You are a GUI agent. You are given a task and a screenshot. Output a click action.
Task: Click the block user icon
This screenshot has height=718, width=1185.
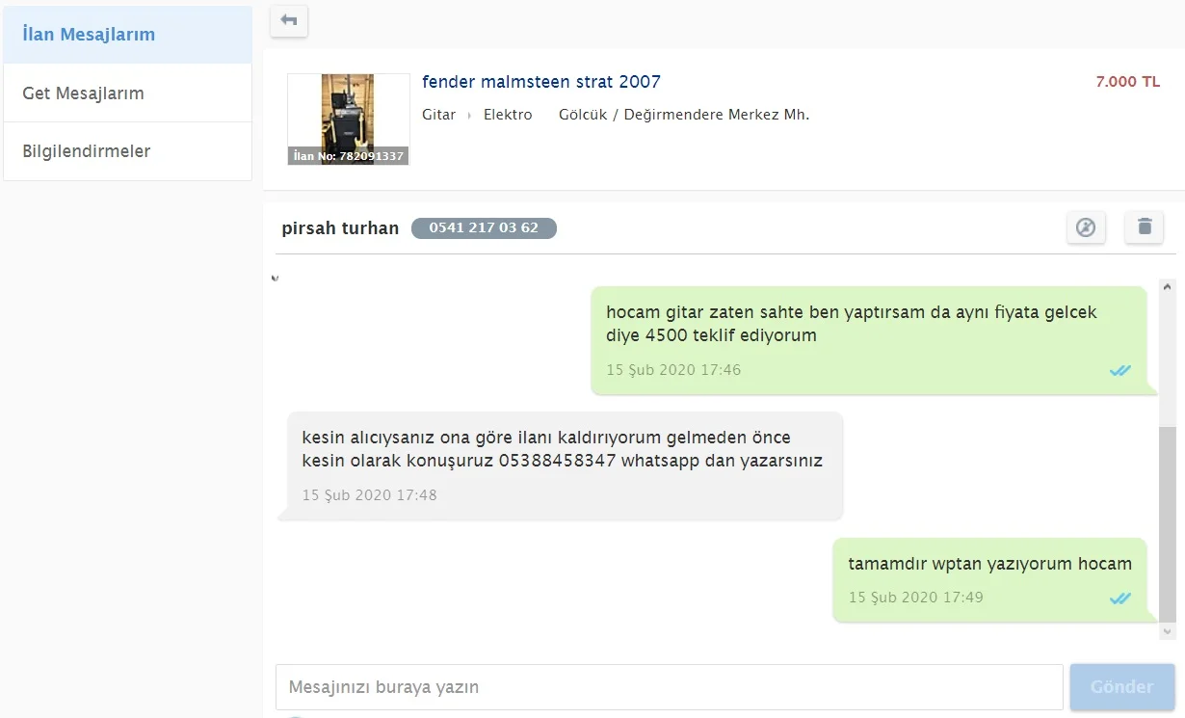coord(1086,227)
